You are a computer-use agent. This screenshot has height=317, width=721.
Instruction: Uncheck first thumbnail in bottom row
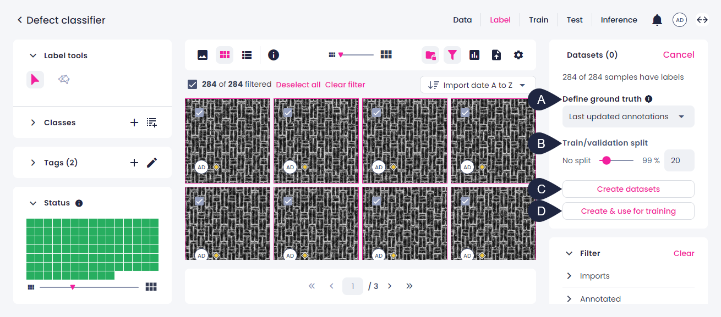point(199,202)
